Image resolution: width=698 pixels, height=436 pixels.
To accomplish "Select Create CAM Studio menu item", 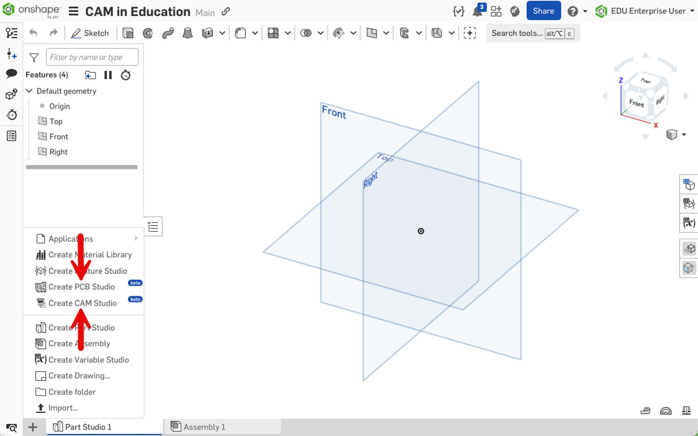I will pos(82,303).
